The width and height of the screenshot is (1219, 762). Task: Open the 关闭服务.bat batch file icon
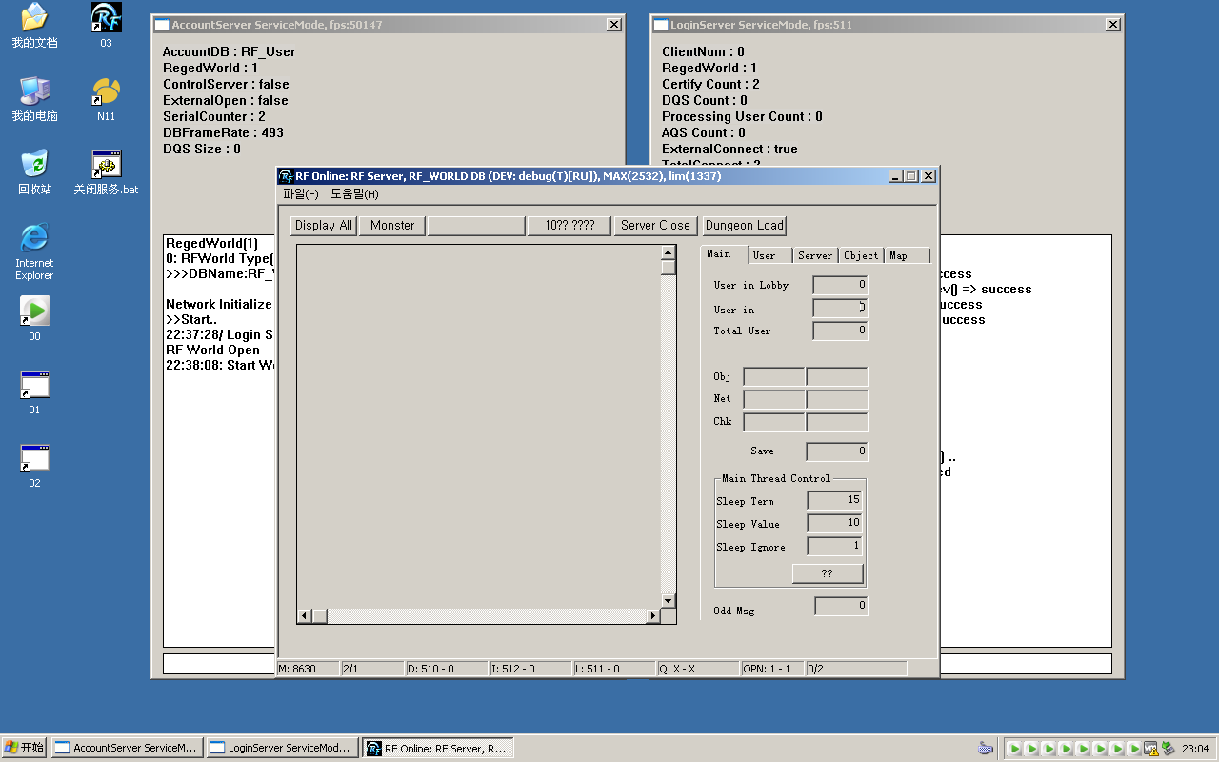point(106,165)
